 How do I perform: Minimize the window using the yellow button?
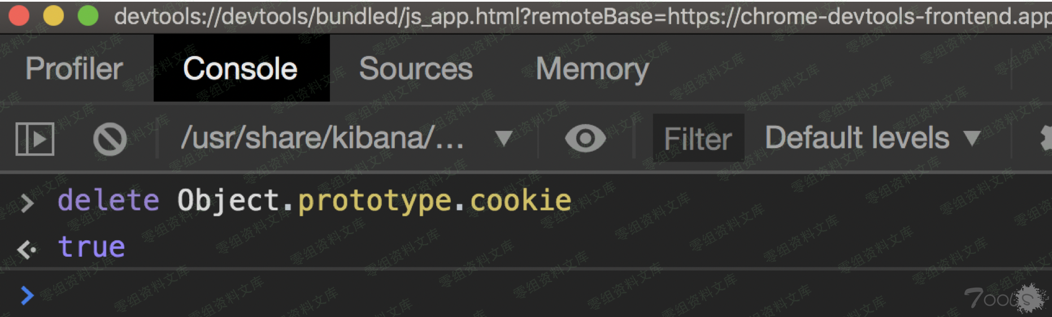[54, 16]
